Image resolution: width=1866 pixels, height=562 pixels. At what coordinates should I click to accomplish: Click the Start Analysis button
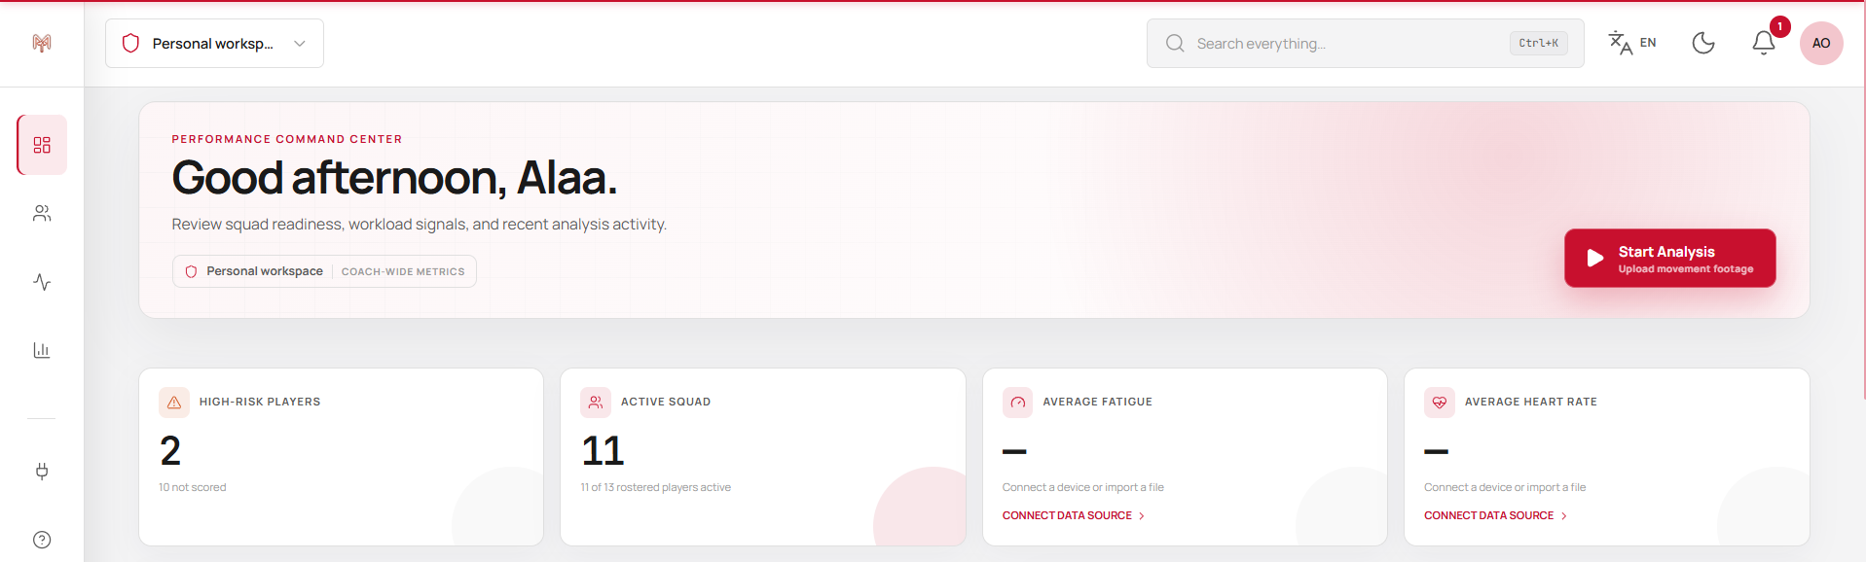[x=1670, y=259]
